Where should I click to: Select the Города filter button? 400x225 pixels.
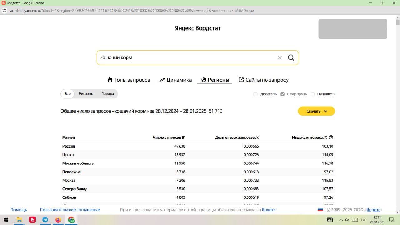click(x=108, y=94)
